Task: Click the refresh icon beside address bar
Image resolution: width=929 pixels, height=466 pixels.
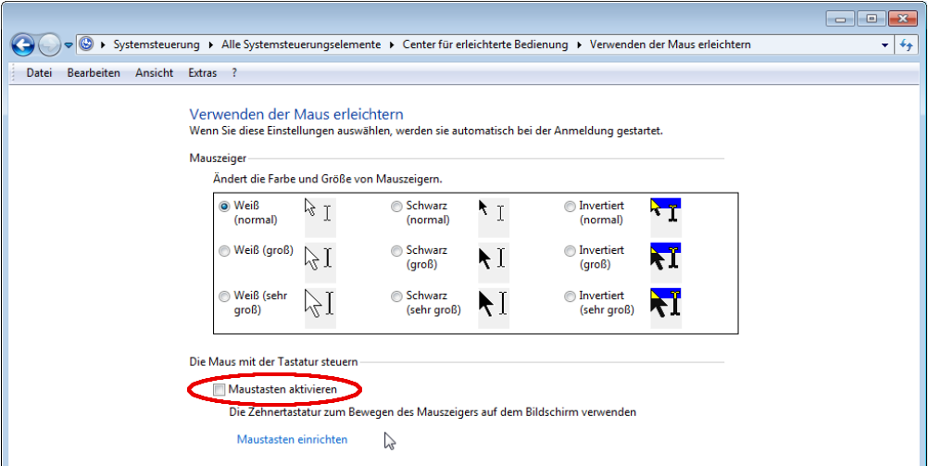Action: coord(907,44)
